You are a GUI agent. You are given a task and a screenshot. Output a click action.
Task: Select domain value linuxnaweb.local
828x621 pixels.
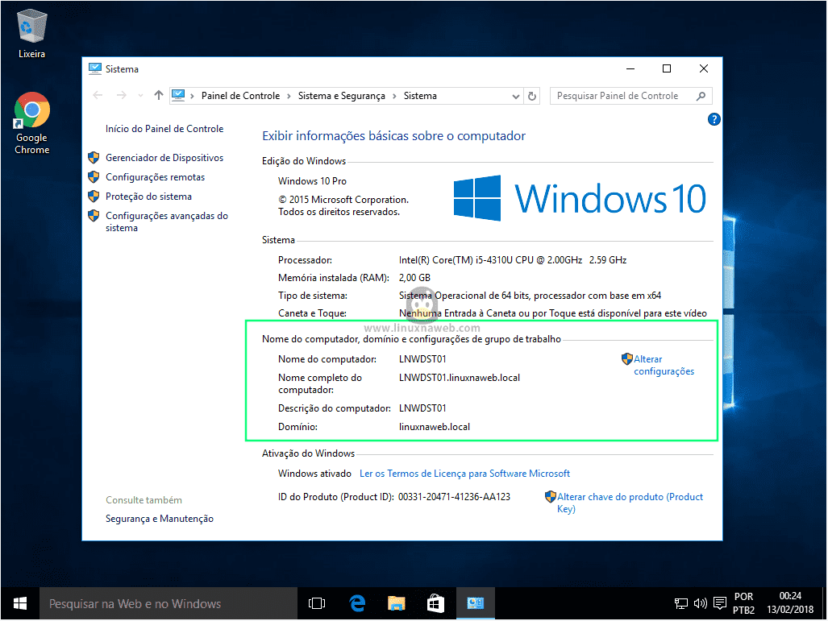tap(435, 427)
